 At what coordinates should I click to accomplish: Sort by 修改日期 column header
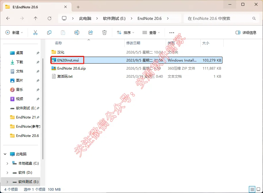tap(133, 43)
